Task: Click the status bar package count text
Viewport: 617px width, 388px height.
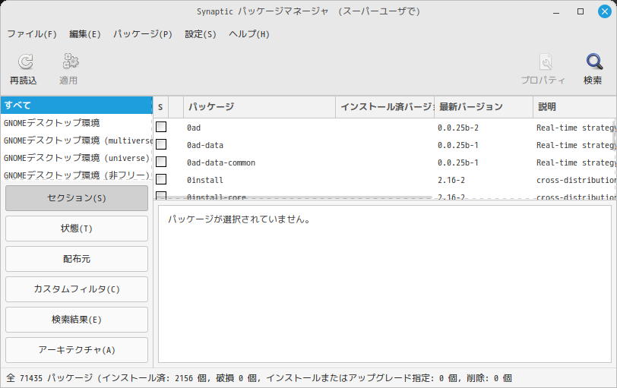Action: coord(259,378)
